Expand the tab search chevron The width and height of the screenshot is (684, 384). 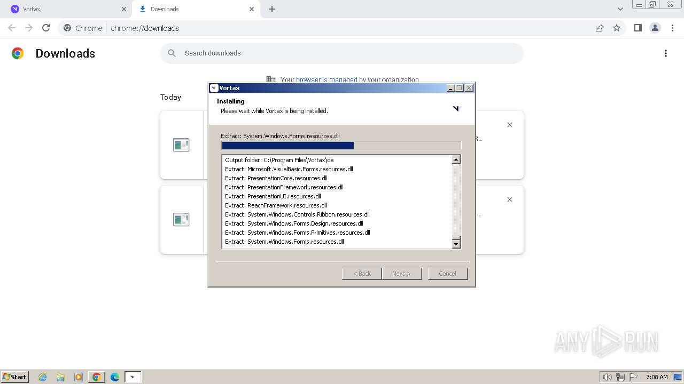620,9
